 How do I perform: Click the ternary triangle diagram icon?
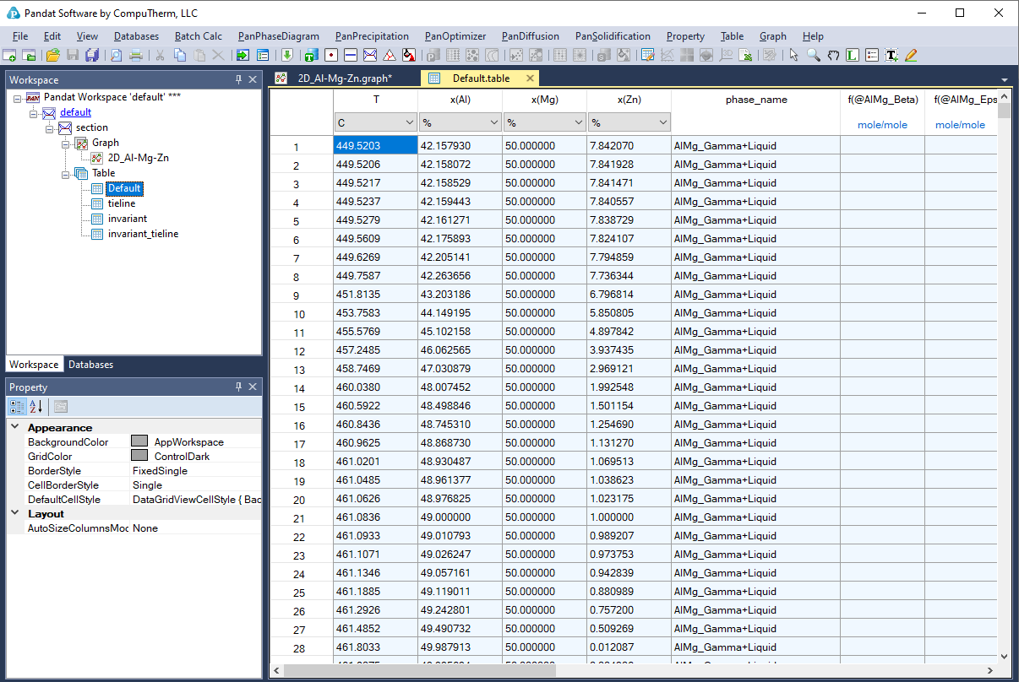[x=389, y=56]
